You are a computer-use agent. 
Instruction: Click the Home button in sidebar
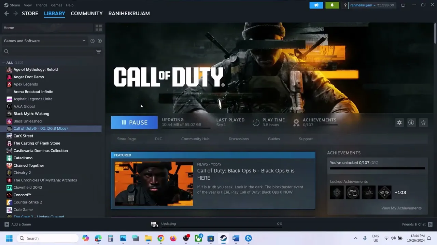47,28
